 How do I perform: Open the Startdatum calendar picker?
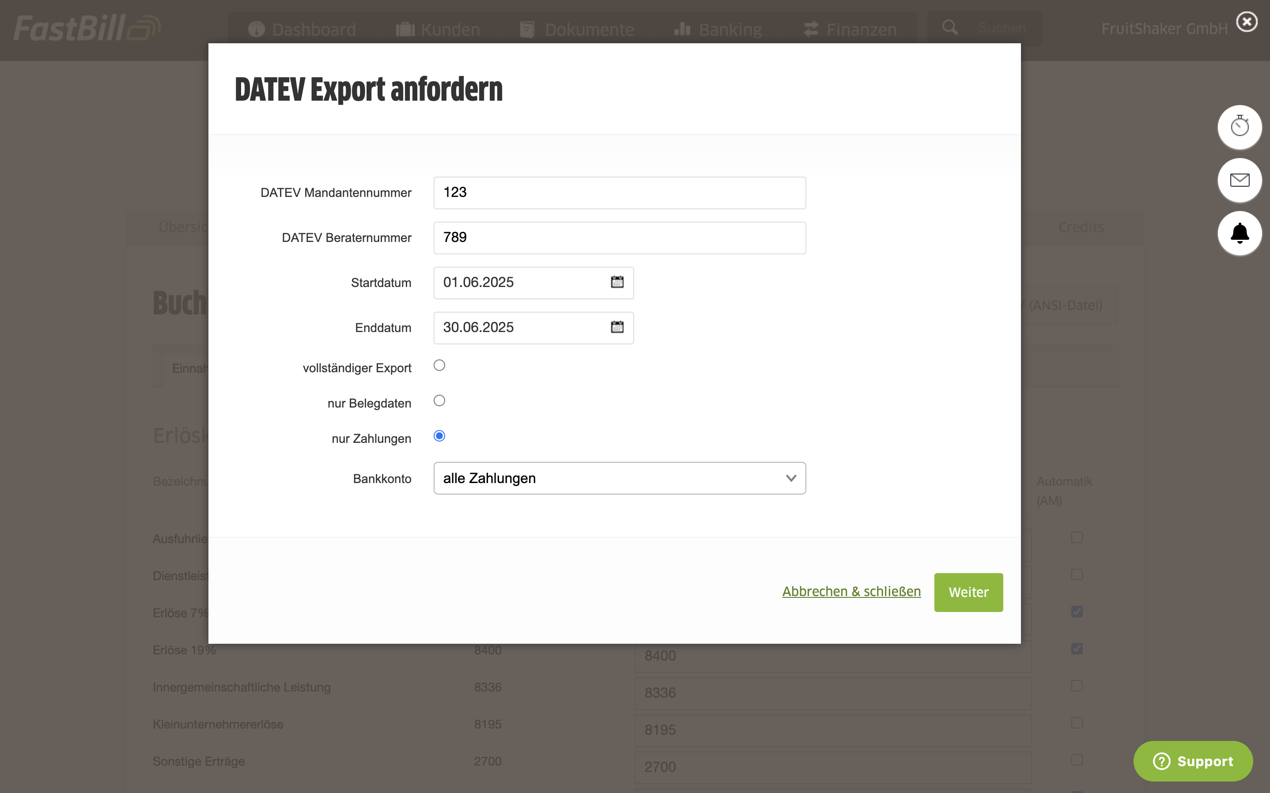617,282
